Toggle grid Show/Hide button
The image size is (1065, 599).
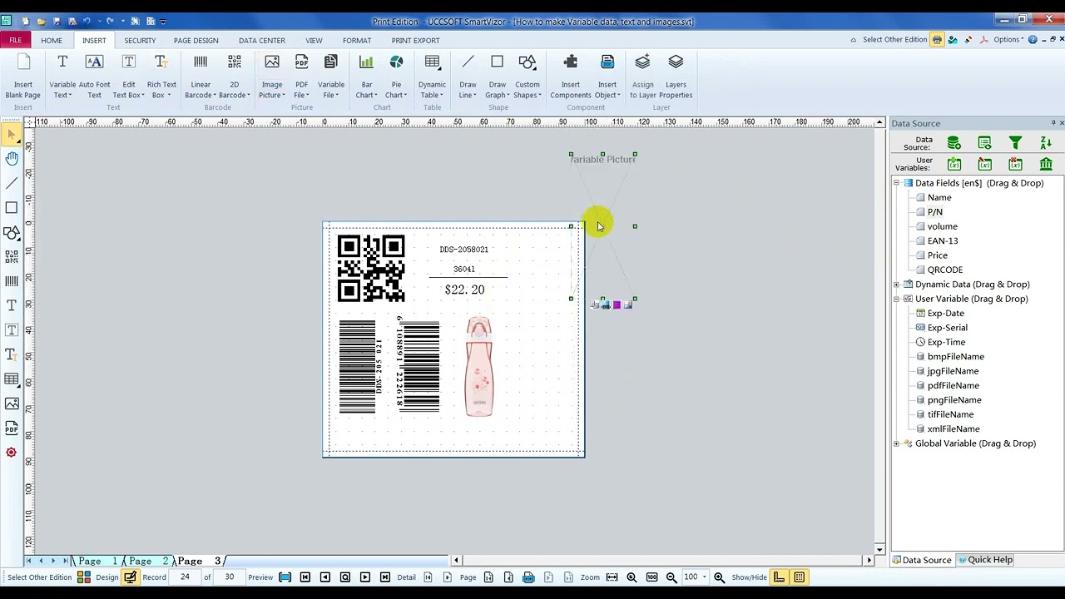coord(800,577)
